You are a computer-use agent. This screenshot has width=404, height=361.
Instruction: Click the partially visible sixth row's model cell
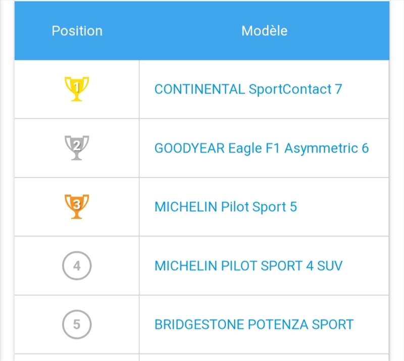click(264, 357)
